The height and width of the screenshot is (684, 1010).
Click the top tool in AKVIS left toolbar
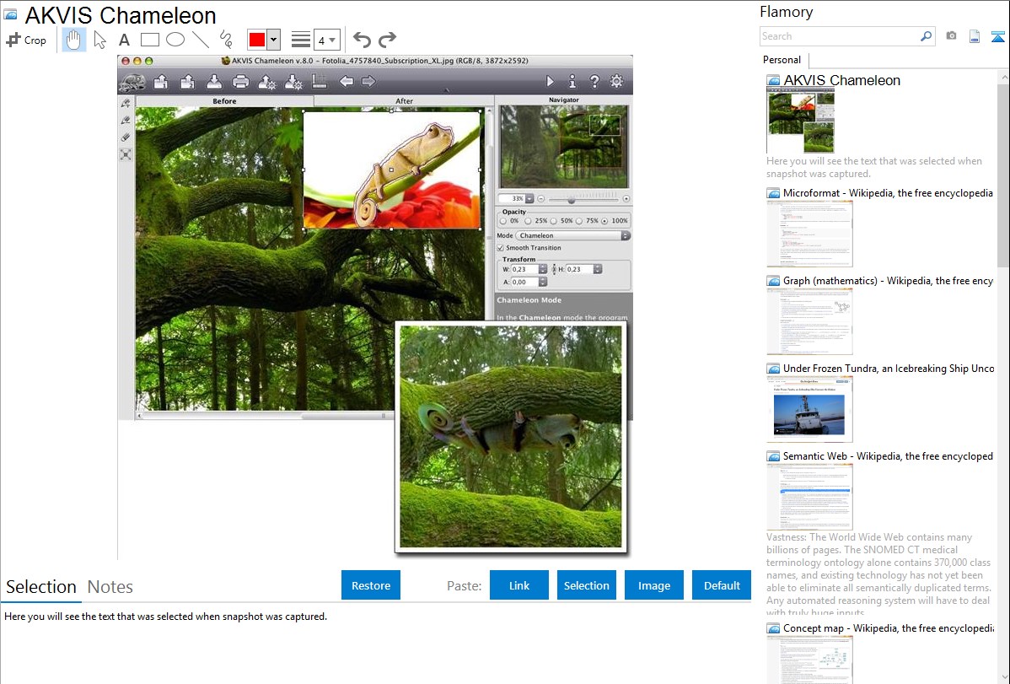pos(126,103)
